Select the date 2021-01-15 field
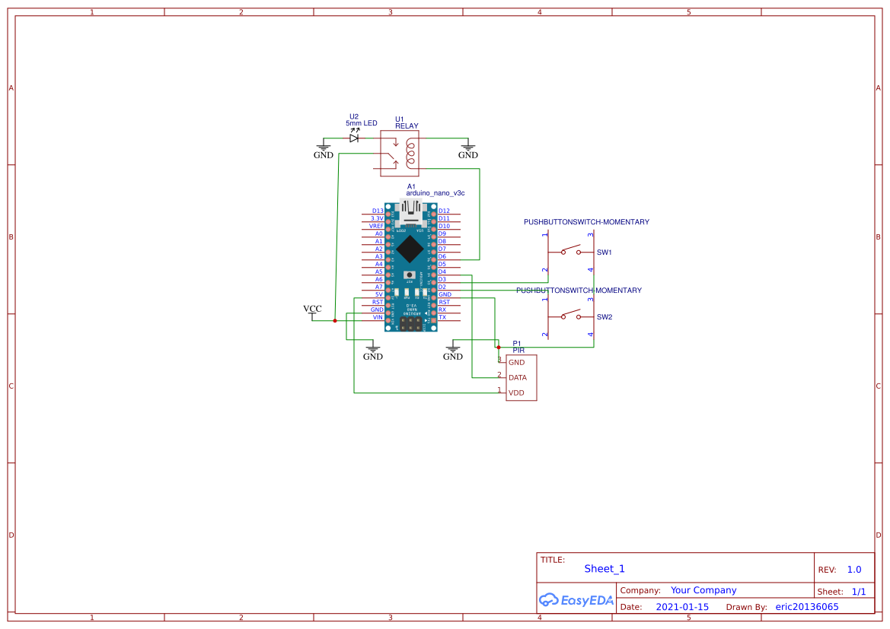The height and width of the screenshot is (629, 890). (682, 606)
